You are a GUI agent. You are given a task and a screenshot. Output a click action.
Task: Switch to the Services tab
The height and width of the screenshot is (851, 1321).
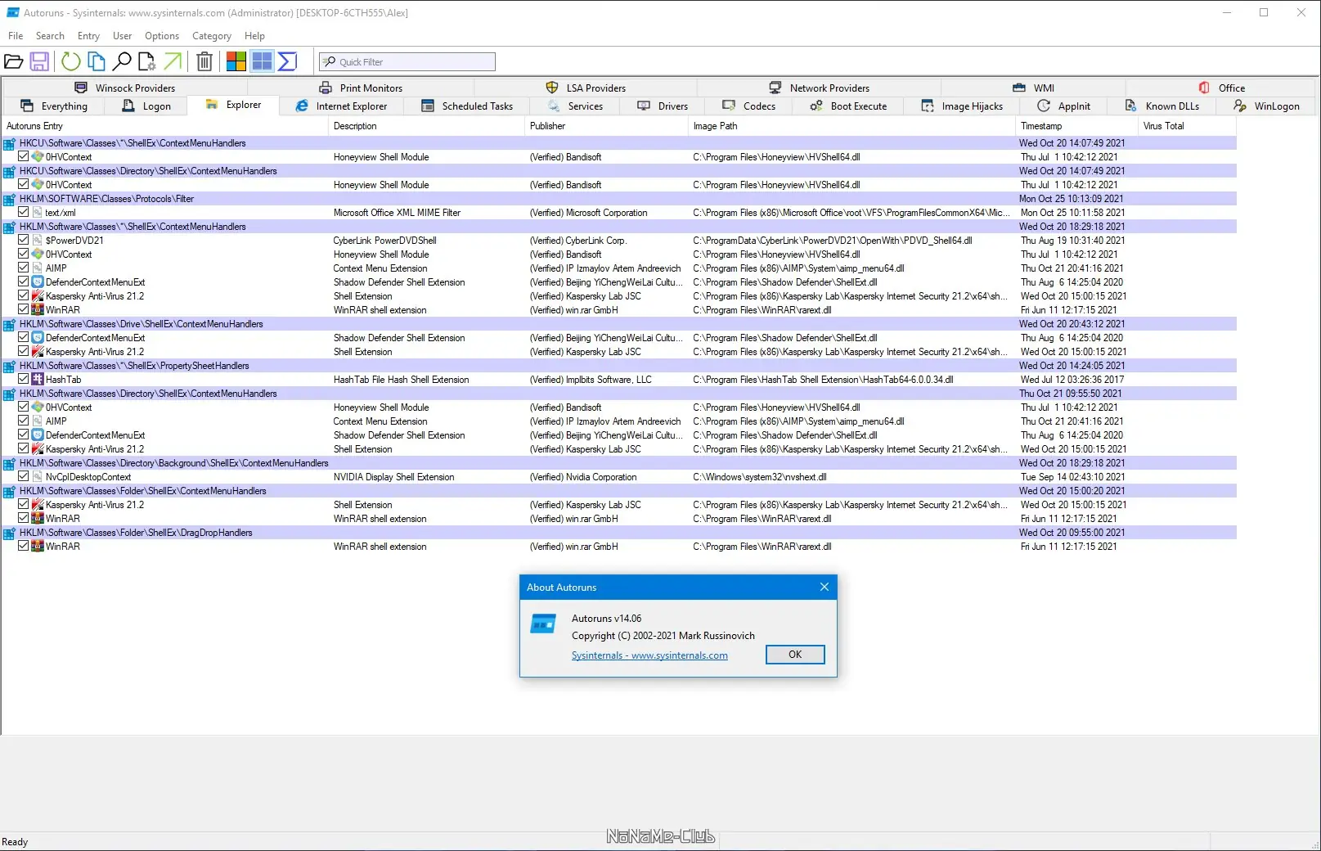point(575,106)
